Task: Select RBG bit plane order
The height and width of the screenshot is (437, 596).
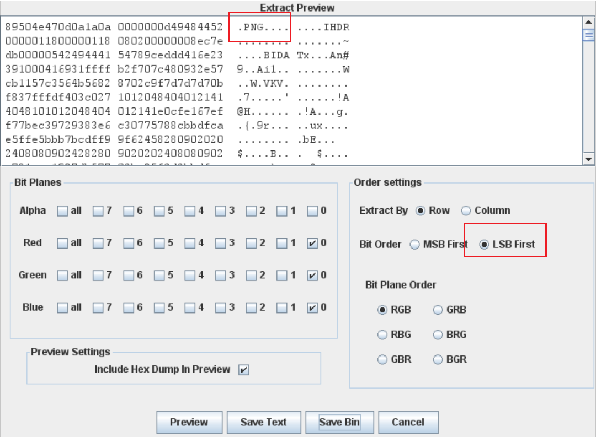Action: coord(382,335)
